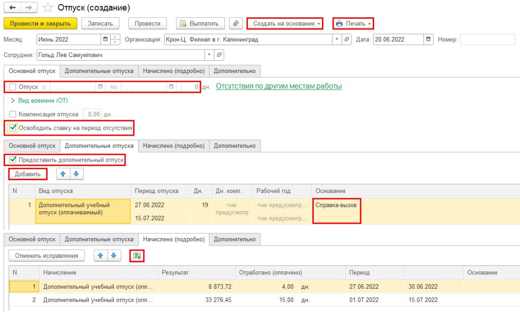Viewport: 520px width, 312px height.
Task: Click the Отменить исправления button
Action: 46,255
